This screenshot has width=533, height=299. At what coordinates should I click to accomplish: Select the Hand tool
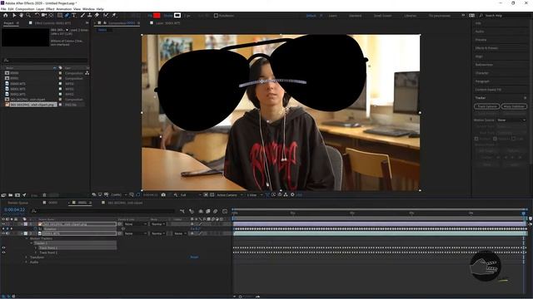point(21,15)
